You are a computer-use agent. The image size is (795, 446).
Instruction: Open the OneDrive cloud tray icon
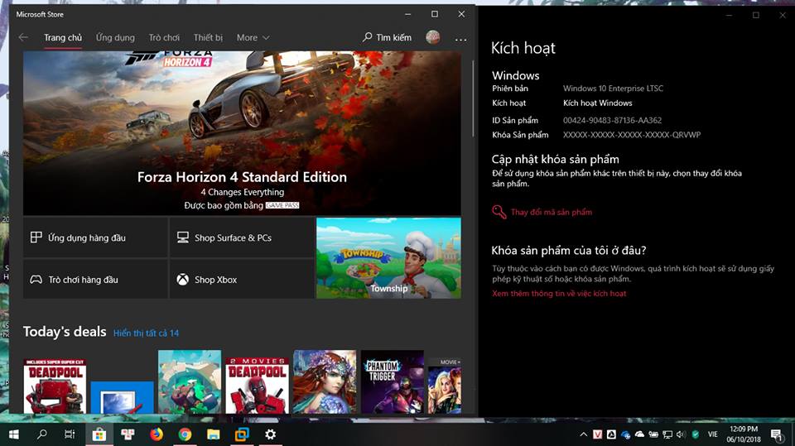[640, 434]
